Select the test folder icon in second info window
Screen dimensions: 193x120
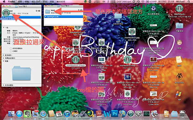point(48,12)
